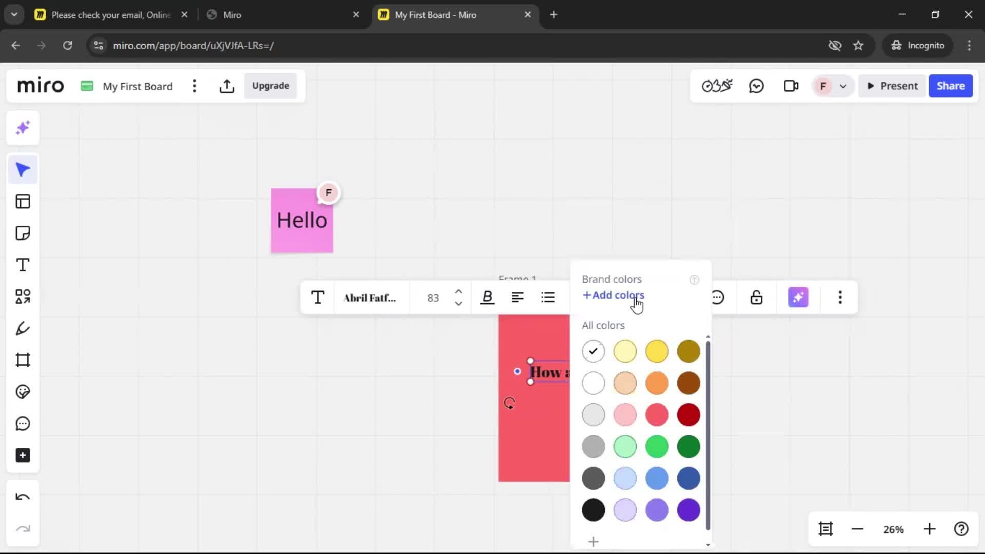The image size is (985, 554).
Task: Decrease font size with down arrow
Action: click(x=458, y=304)
